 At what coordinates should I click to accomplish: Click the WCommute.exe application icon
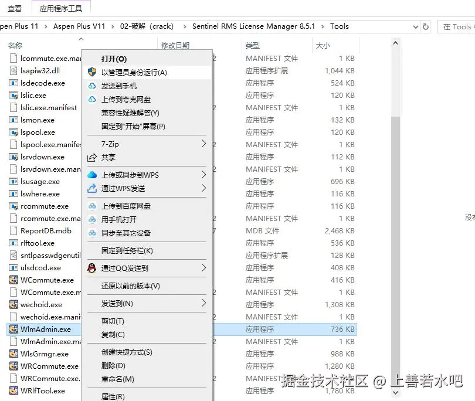click(x=13, y=280)
